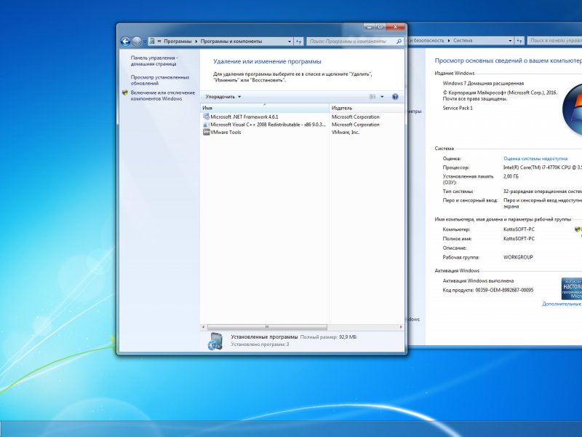This screenshot has height=437, width=582.
Task: Open address history dropdown in Programs window
Action: click(x=290, y=42)
